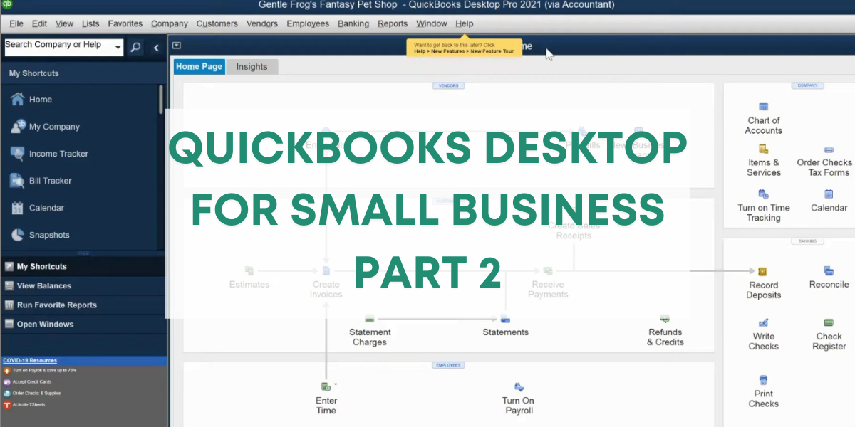Image resolution: width=855 pixels, height=427 pixels.
Task: Open the Window menu
Action: click(x=432, y=23)
